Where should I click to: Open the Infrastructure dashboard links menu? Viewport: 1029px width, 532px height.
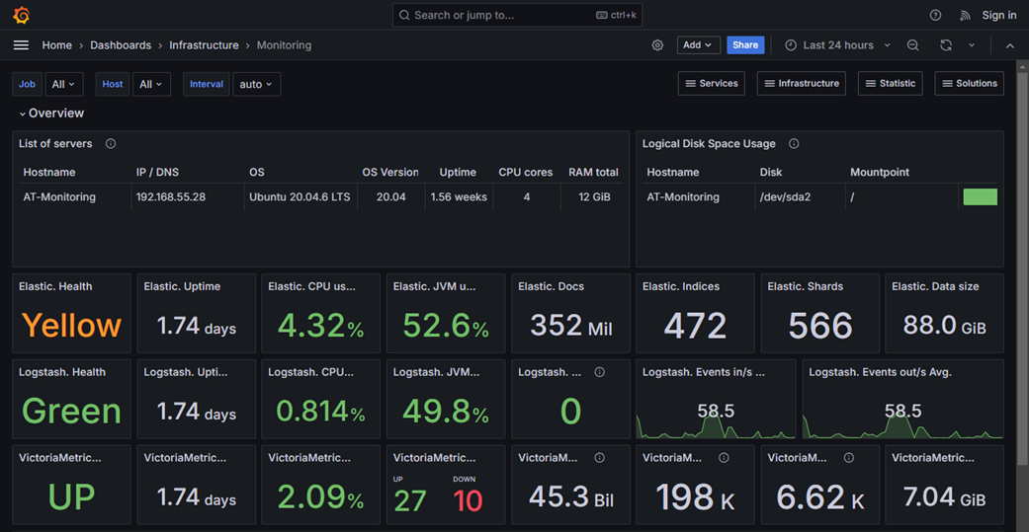point(802,83)
